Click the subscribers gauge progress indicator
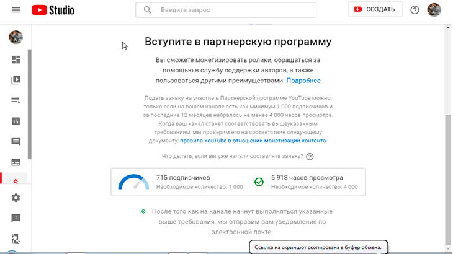The image size is (453, 254). pos(133,182)
